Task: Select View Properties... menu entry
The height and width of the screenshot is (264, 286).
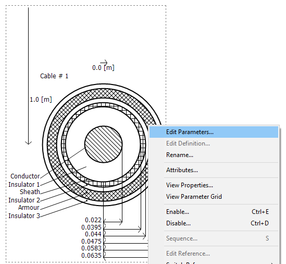Action: (214, 185)
